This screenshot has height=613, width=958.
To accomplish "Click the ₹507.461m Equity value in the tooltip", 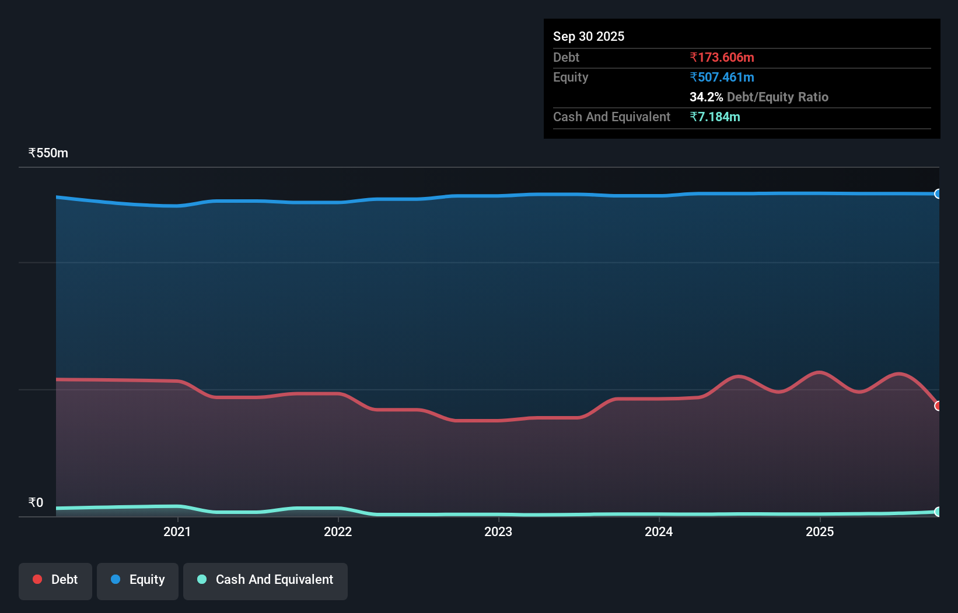I will tap(722, 77).
